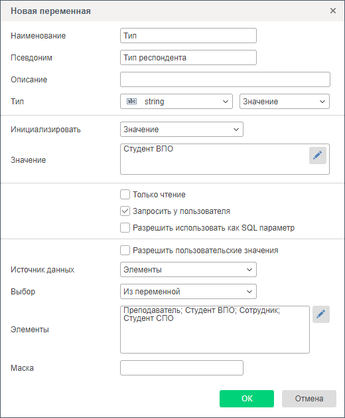Click the Отмена button
Image resolution: width=345 pixels, height=418 pixels.
(309, 399)
